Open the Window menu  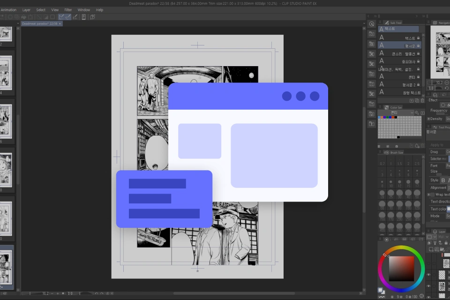tap(84, 10)
